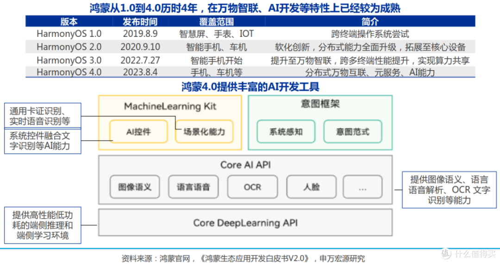
Task: Click 智能手机、车机 coverage cell
Action: 217,47
